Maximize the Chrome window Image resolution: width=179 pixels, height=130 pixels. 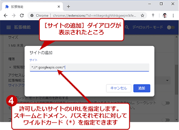[161, 4]
